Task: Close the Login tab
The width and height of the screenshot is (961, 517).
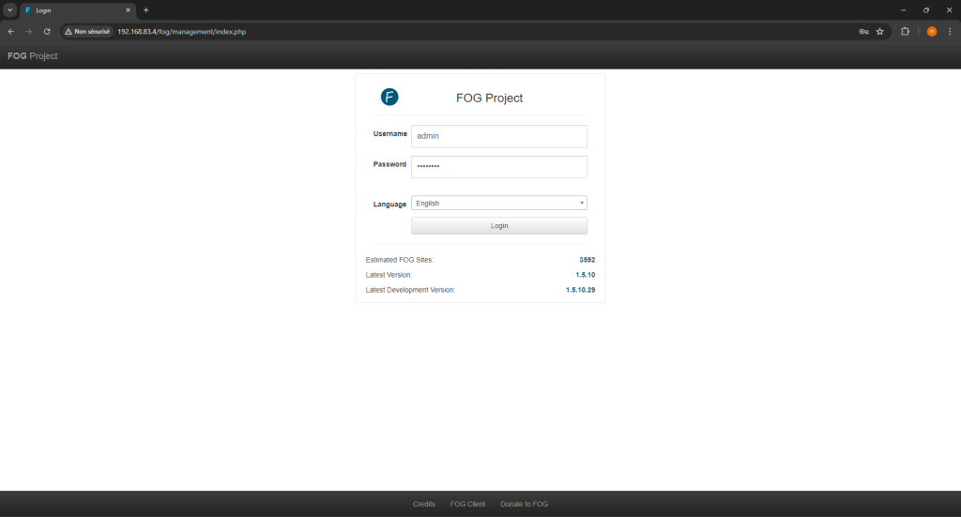Action: coord(128,10)
